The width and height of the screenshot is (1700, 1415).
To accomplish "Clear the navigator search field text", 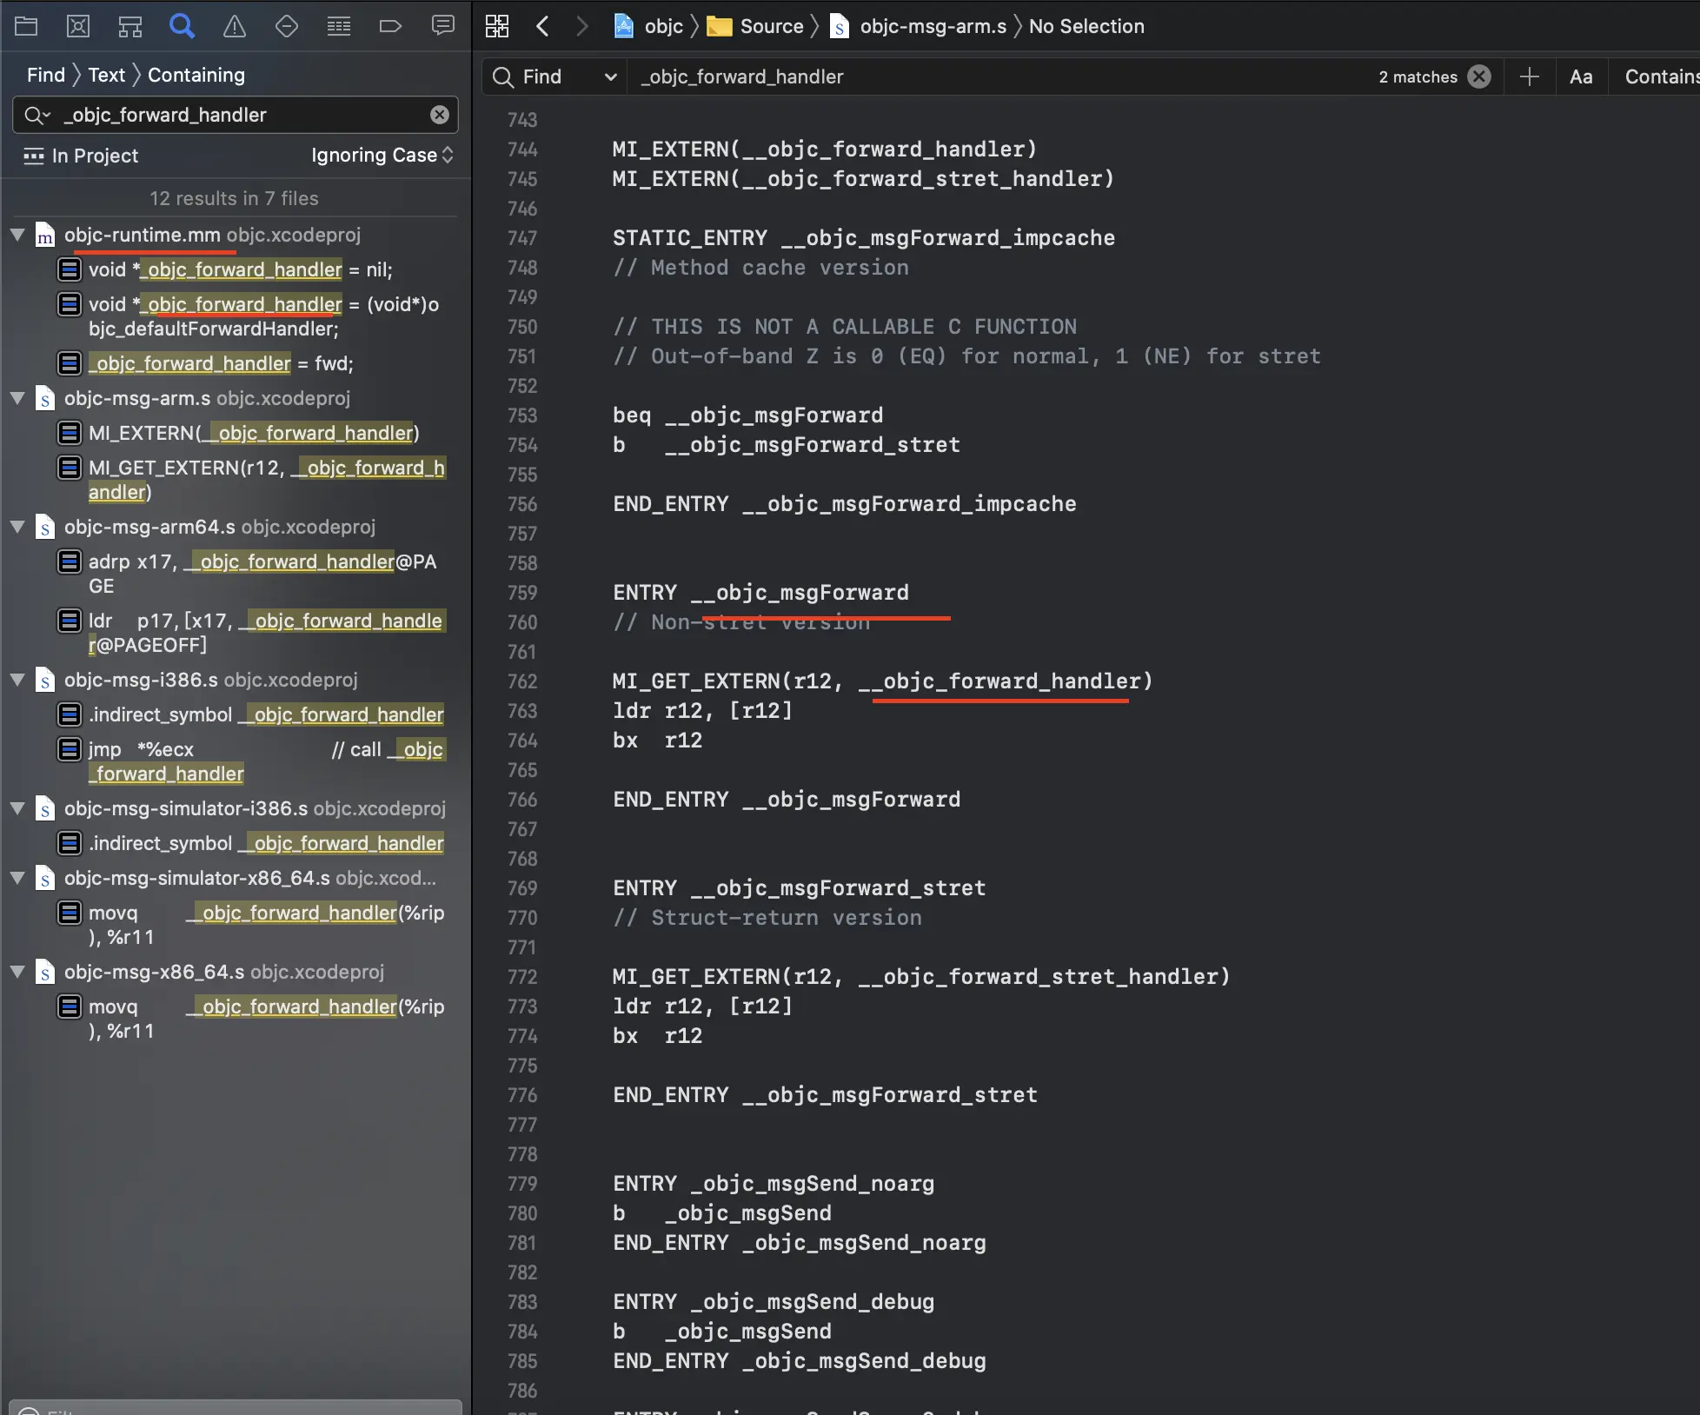I will point(440,115).
